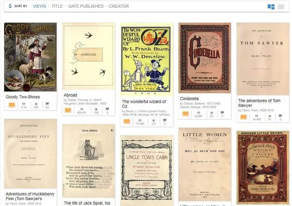Open the Cinderella title link
The image size is (292, 206).
(189, 99)
